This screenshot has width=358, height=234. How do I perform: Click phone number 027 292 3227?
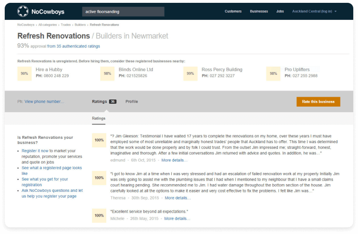coord(222,76)
